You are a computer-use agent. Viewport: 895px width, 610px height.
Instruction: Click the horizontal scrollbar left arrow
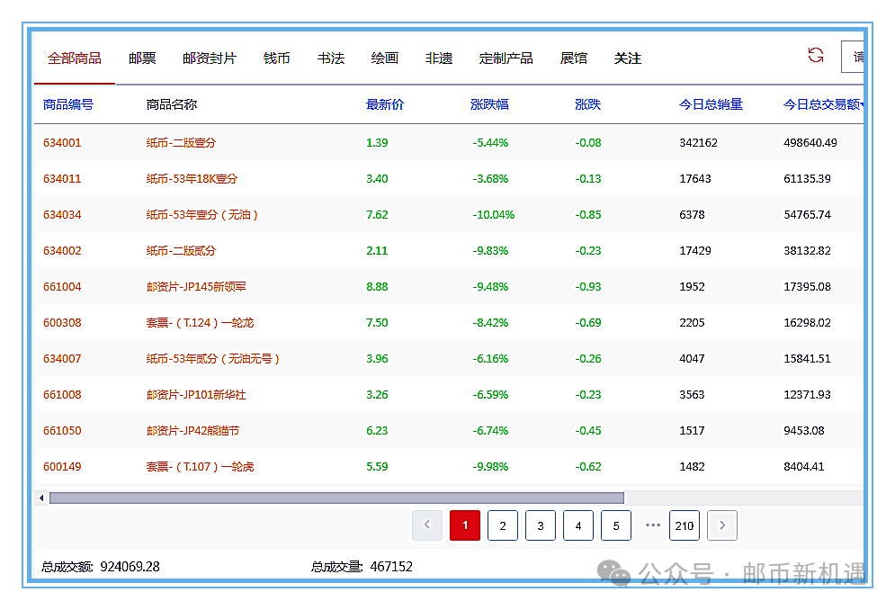[41, 498]
